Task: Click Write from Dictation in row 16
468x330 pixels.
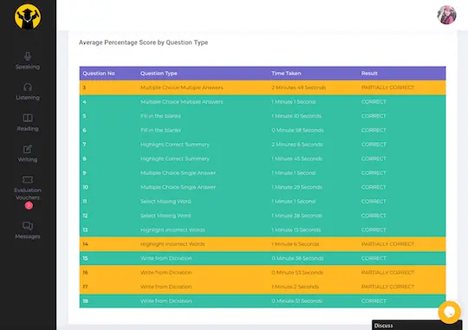Action: point(166,273)
